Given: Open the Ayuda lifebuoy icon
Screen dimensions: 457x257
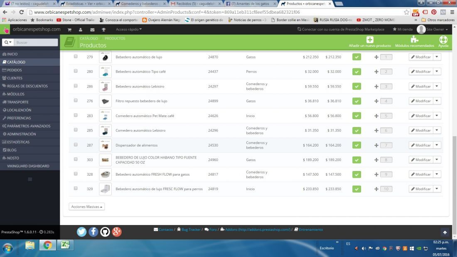Looking at the screenshot, I should [x=443, y=39].
